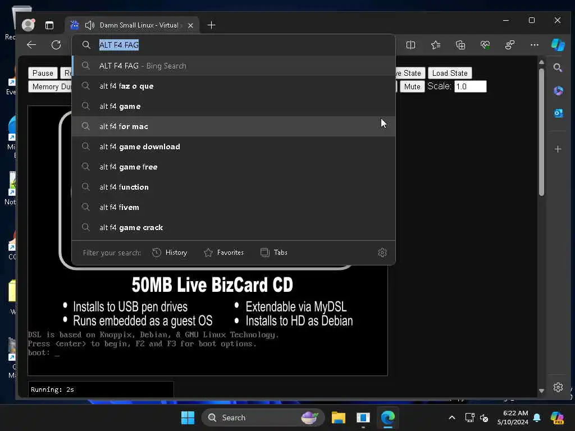
Task: Pick the 'alt f4 for mac' suggestion
Action: click(x=234, y=126)
